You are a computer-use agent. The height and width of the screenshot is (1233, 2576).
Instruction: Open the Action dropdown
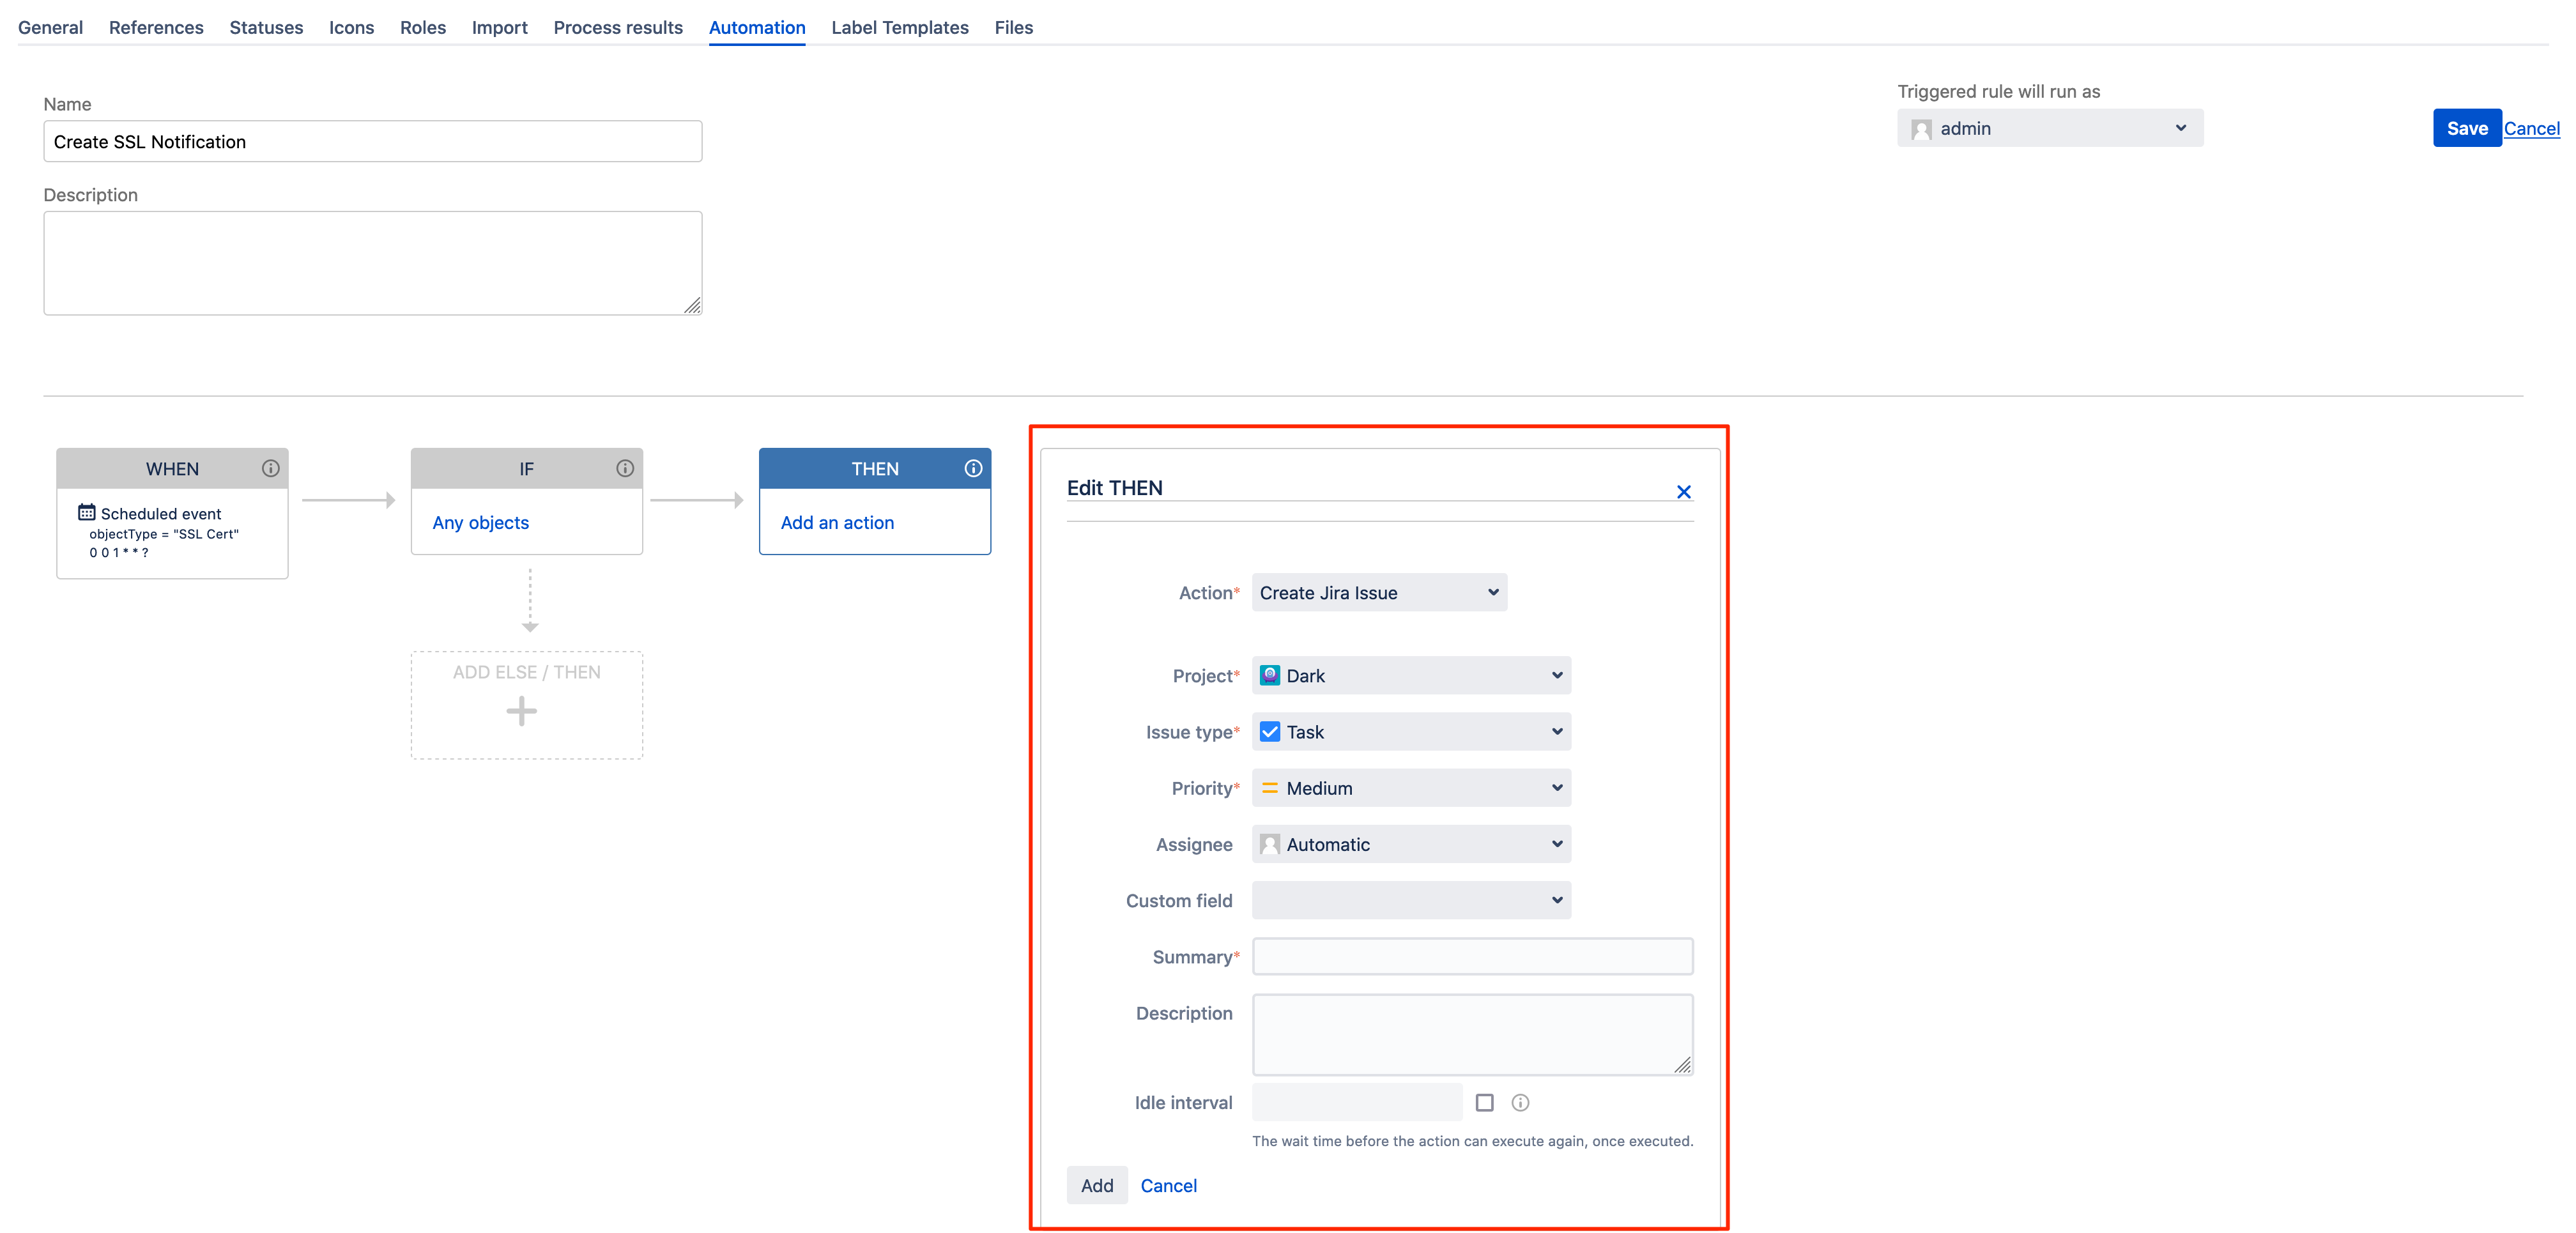tap(1379, 592)
